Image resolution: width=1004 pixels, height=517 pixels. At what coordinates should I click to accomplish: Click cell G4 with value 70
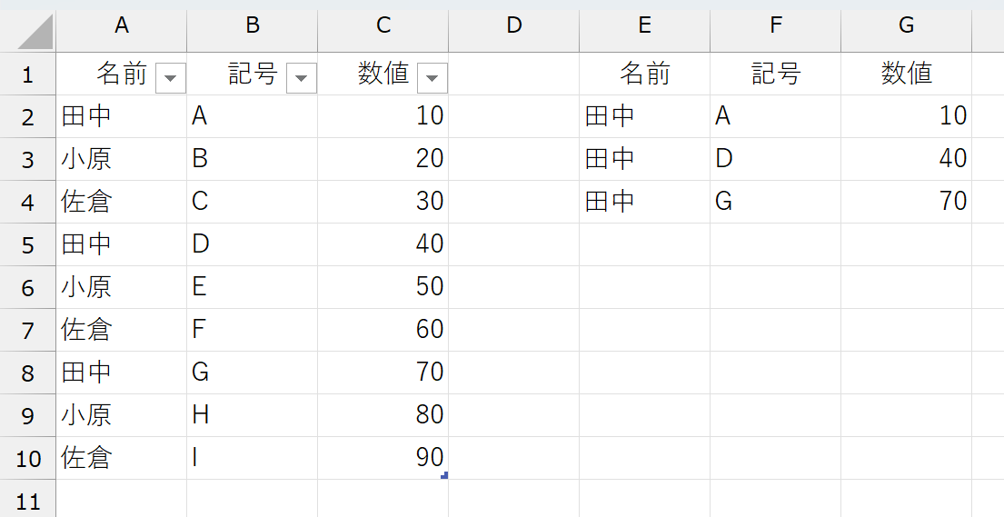click(x=906, y=202)
